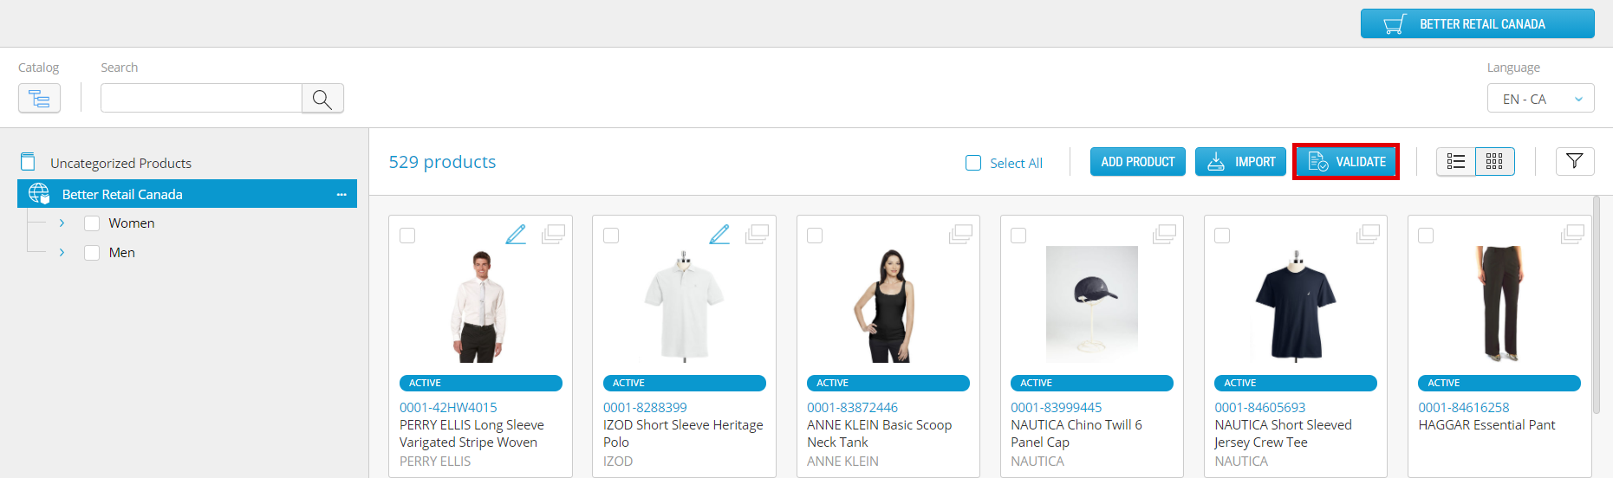Open the Language dropdown EN - CA

(1540, 99)
